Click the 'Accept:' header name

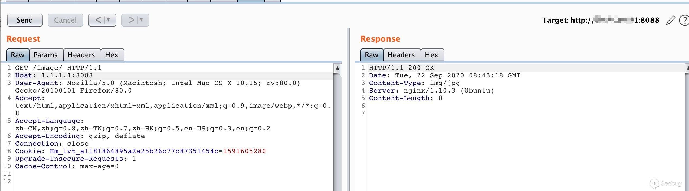tap(30, 98)
